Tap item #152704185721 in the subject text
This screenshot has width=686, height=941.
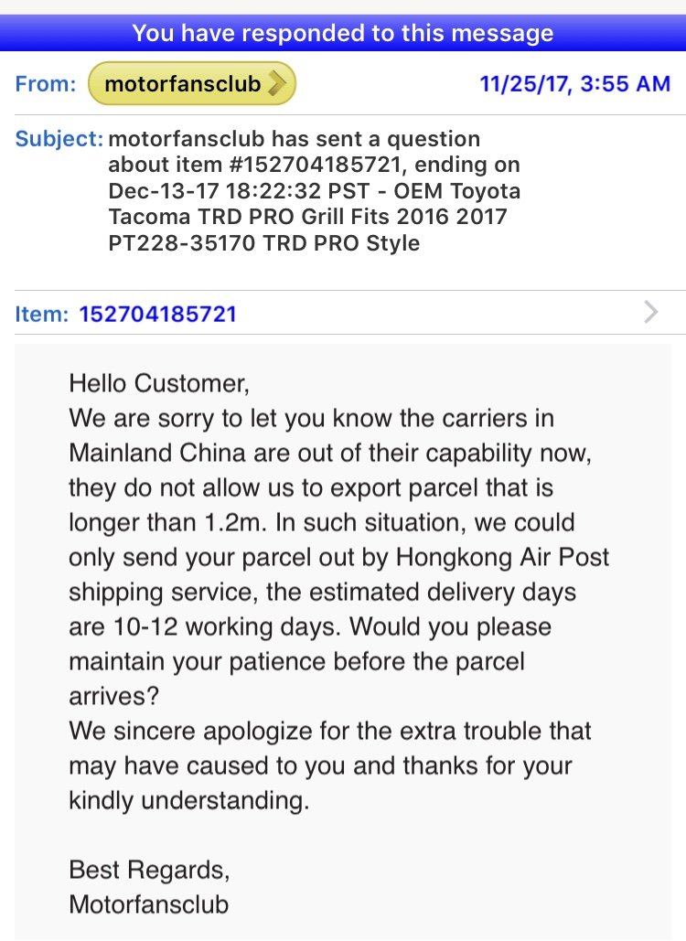pyautogui.click(x=315, y=165)
